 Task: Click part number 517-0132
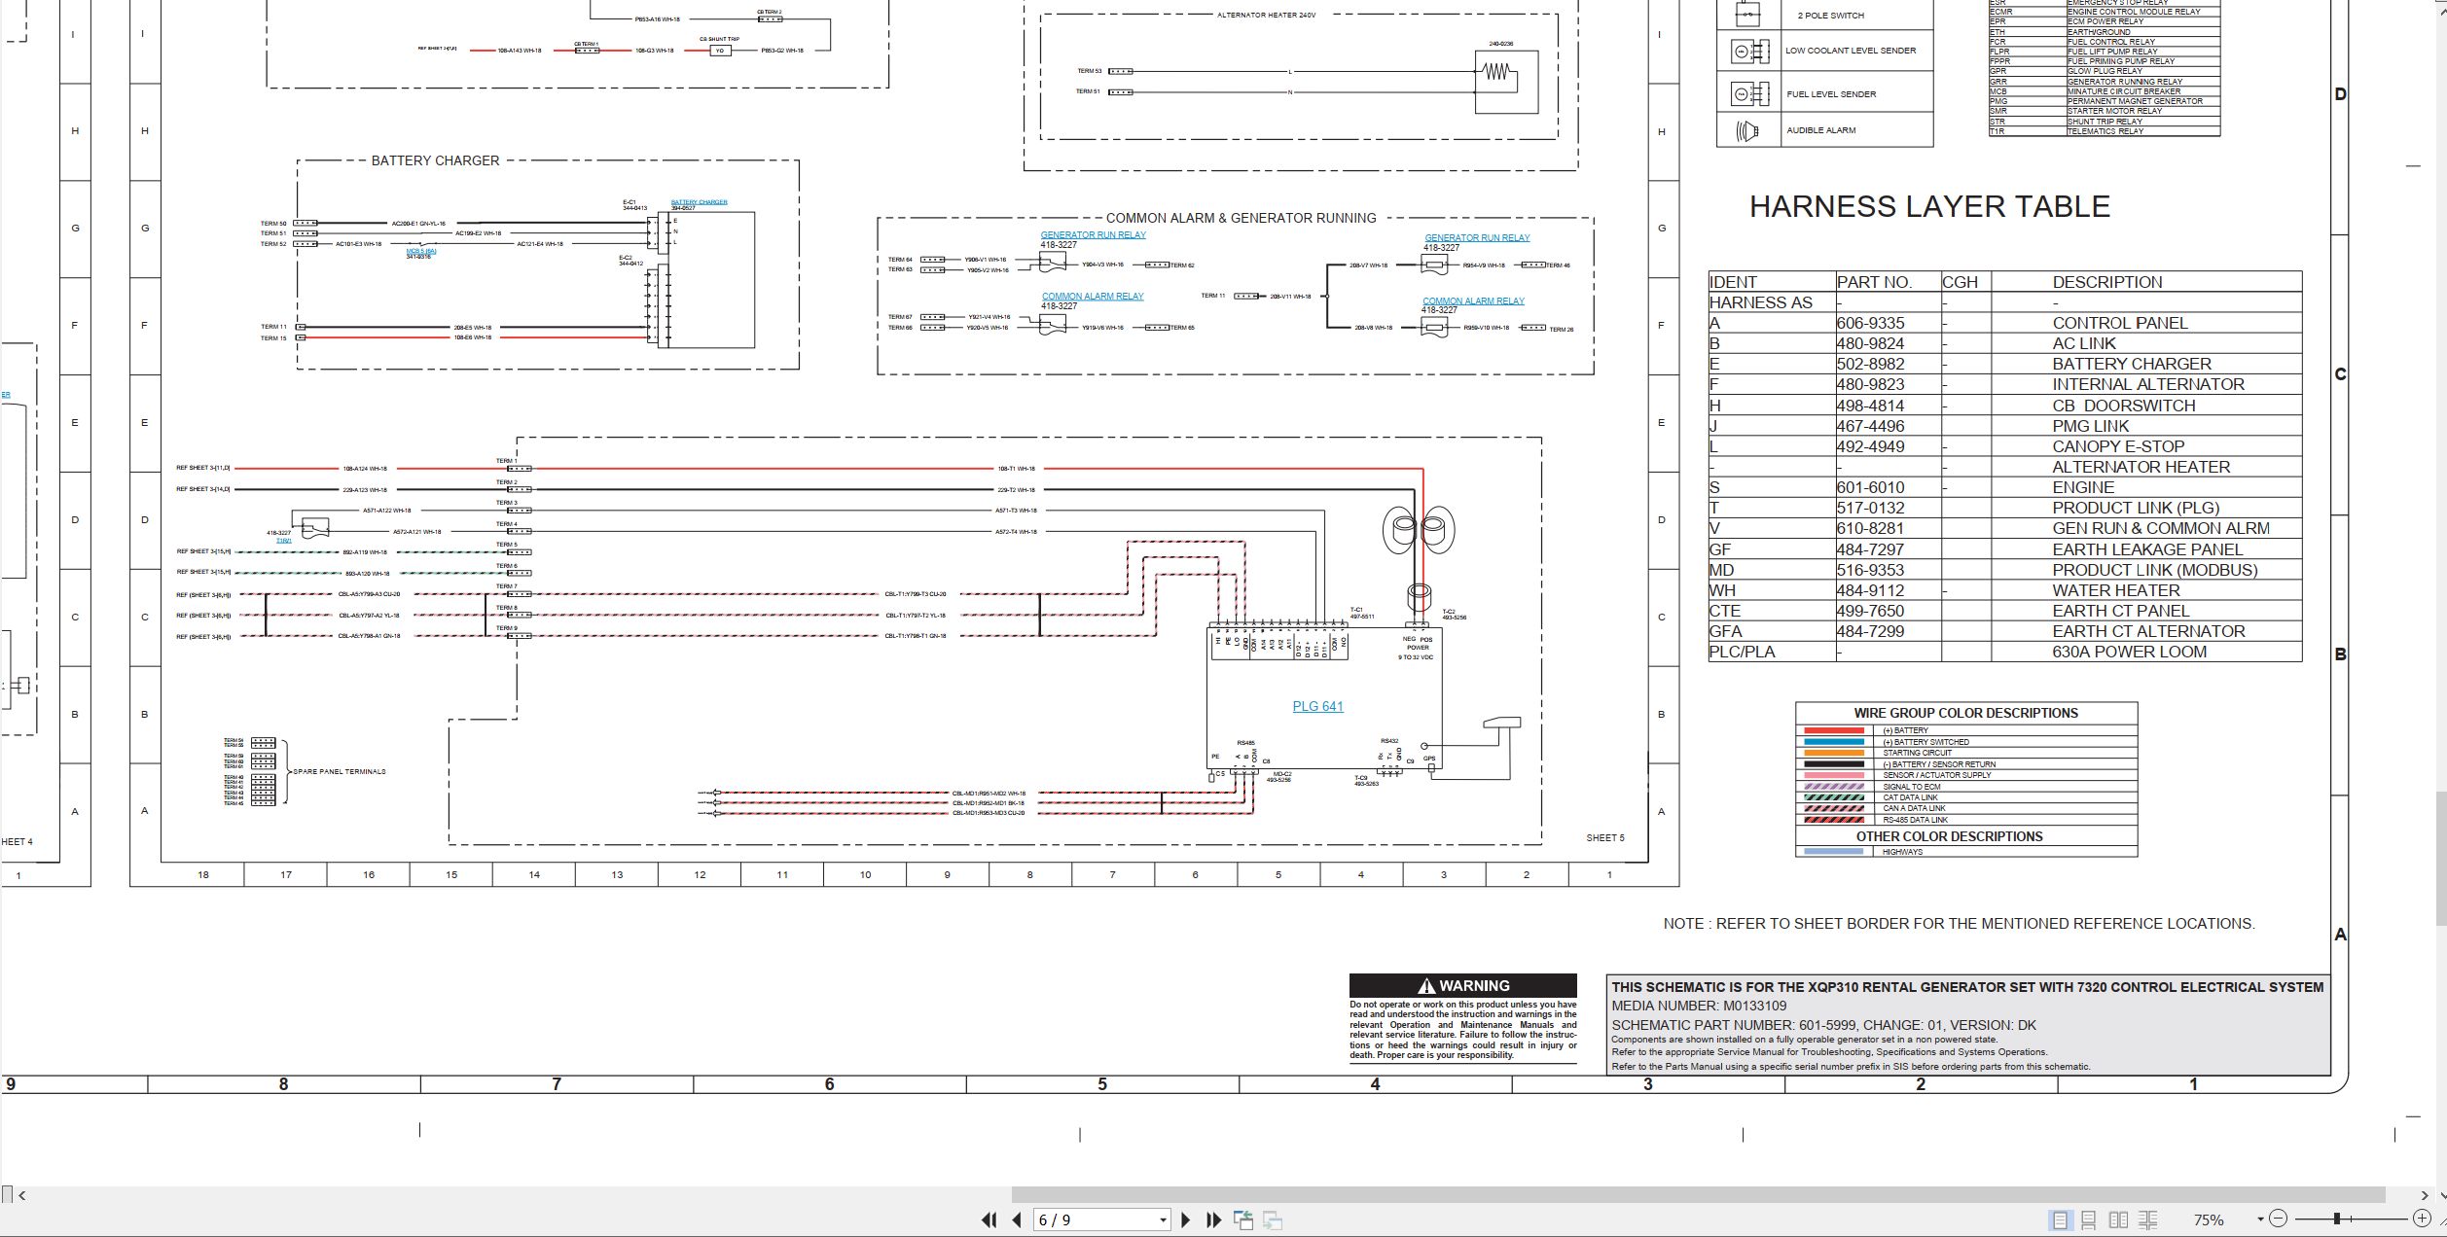1870,508
